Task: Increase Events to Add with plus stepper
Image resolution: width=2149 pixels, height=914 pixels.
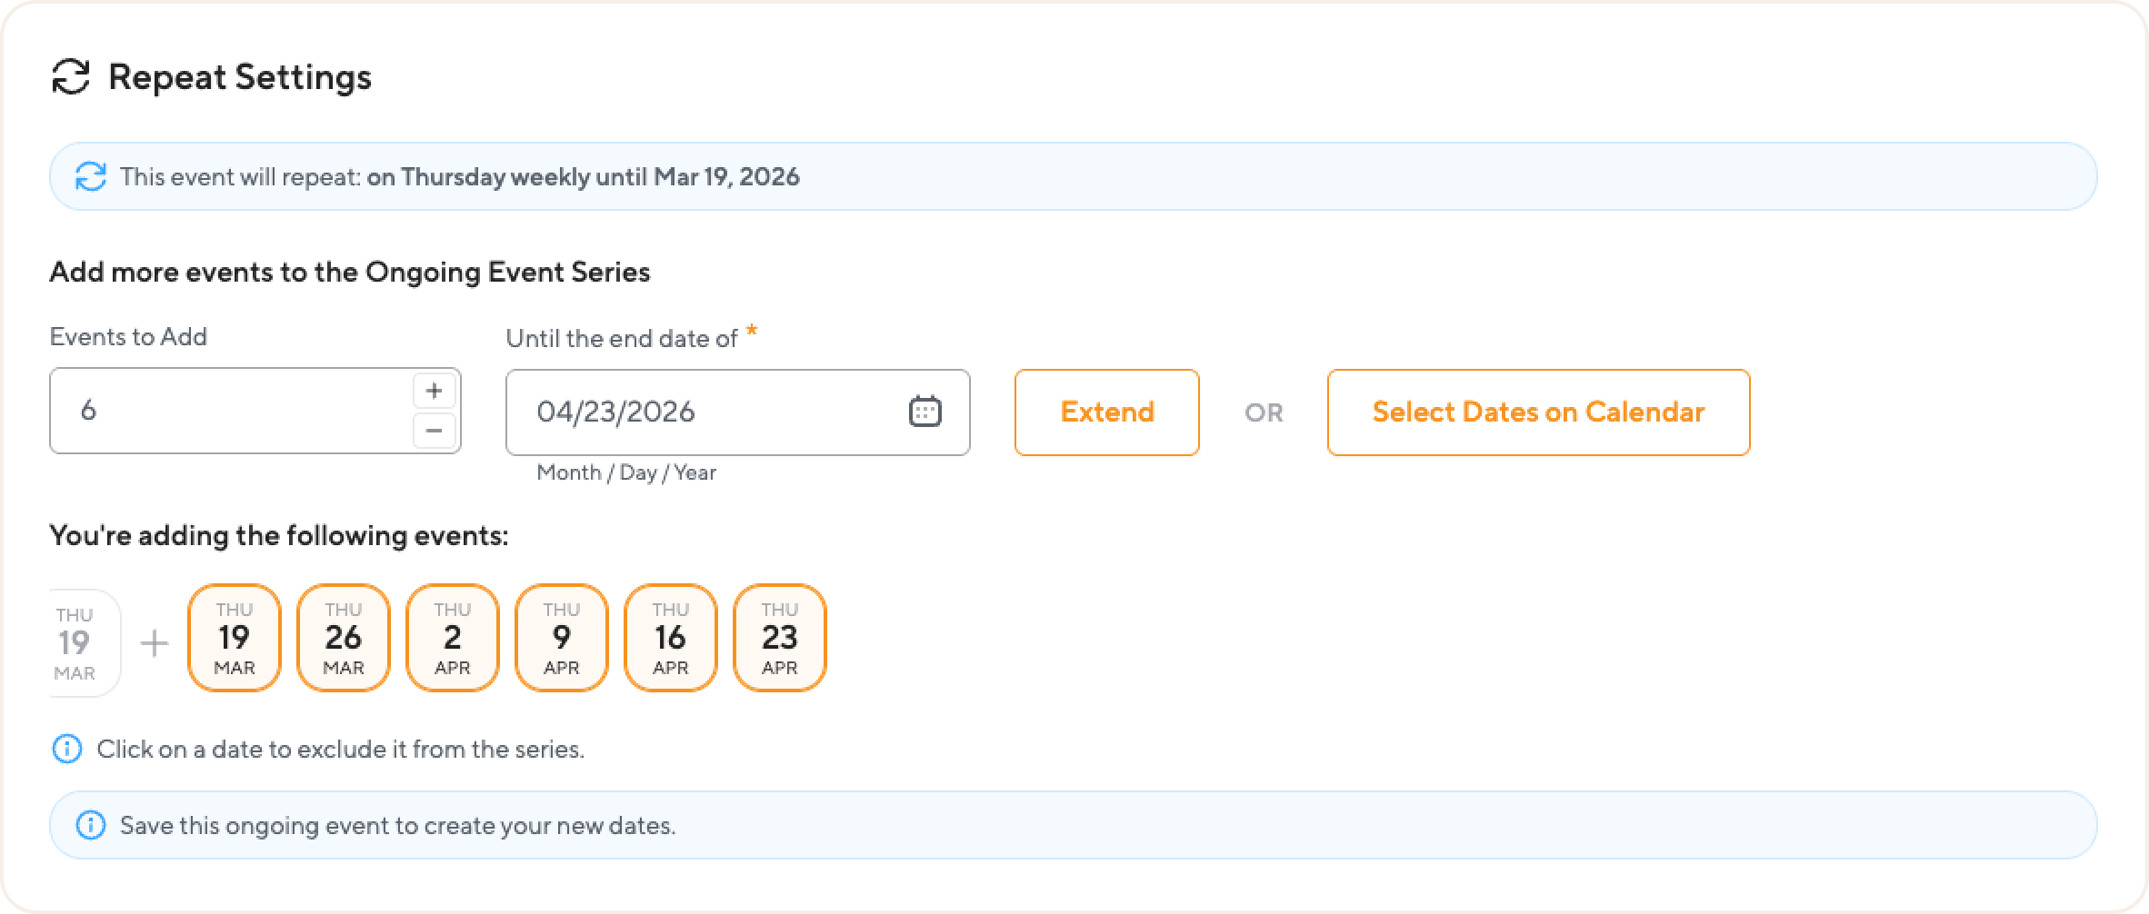Action: pos(435,391)
